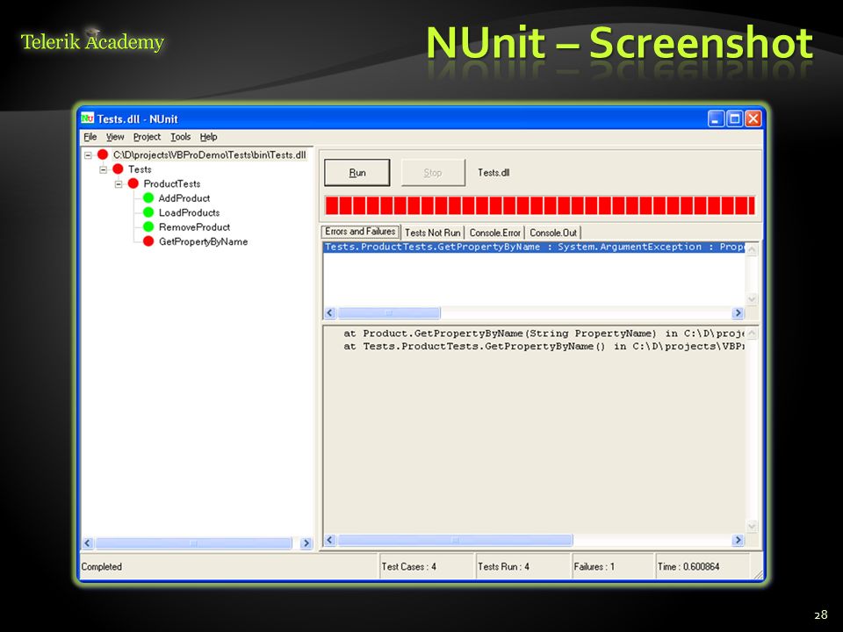The width and height of the screenshot is (843, 632).
Task: Click green circle beside AddProduct
Action: 148,198
